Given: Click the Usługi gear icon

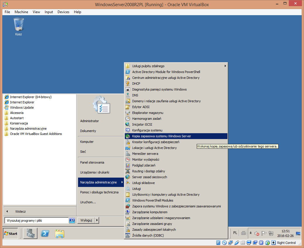Looking at the screenshot, I should pyautogui.click(x=128, y=189).
